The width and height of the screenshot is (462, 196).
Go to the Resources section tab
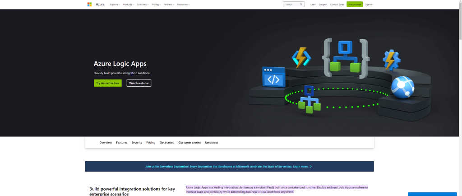(x=212, y=143)
